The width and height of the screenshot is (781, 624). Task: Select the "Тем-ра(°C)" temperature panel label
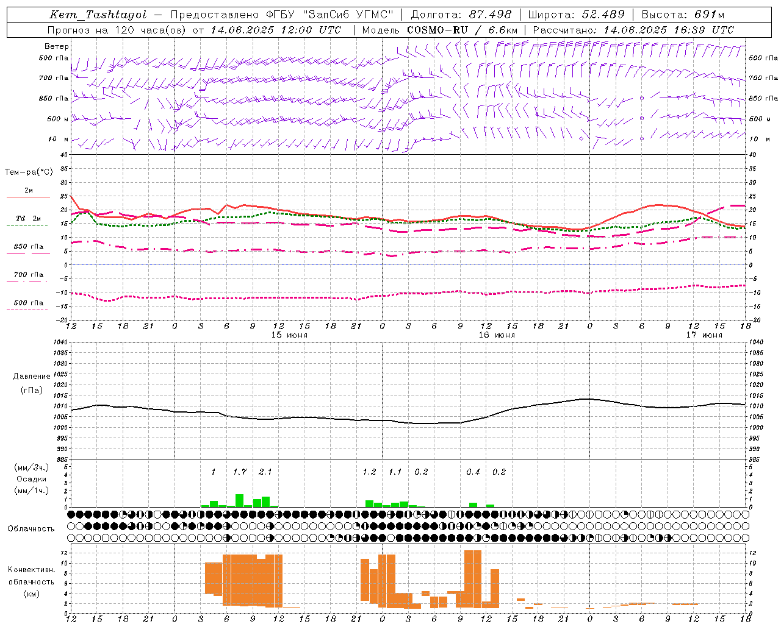click(x=29, y=172)
